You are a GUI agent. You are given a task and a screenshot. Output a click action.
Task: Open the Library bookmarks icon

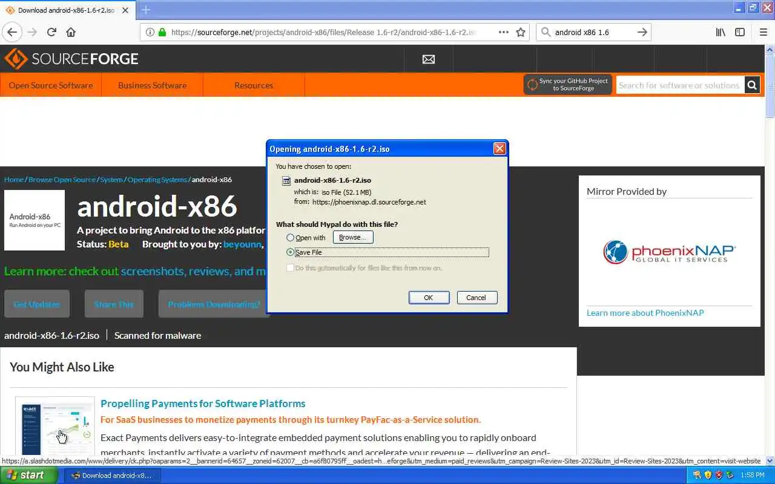pos(721,32)
